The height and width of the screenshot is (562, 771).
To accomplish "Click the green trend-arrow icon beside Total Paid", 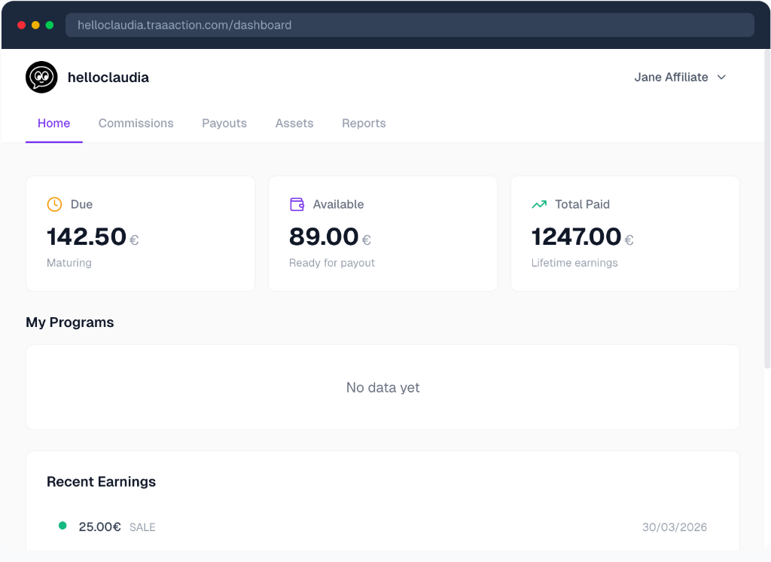I will coord(538,203).
